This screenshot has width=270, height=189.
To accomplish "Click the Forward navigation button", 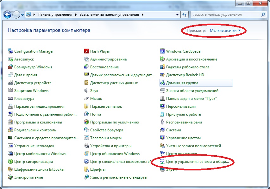I will click(16, 15).
